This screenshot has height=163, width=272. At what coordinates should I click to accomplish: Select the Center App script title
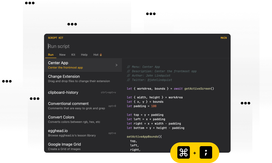click(58, 63)
